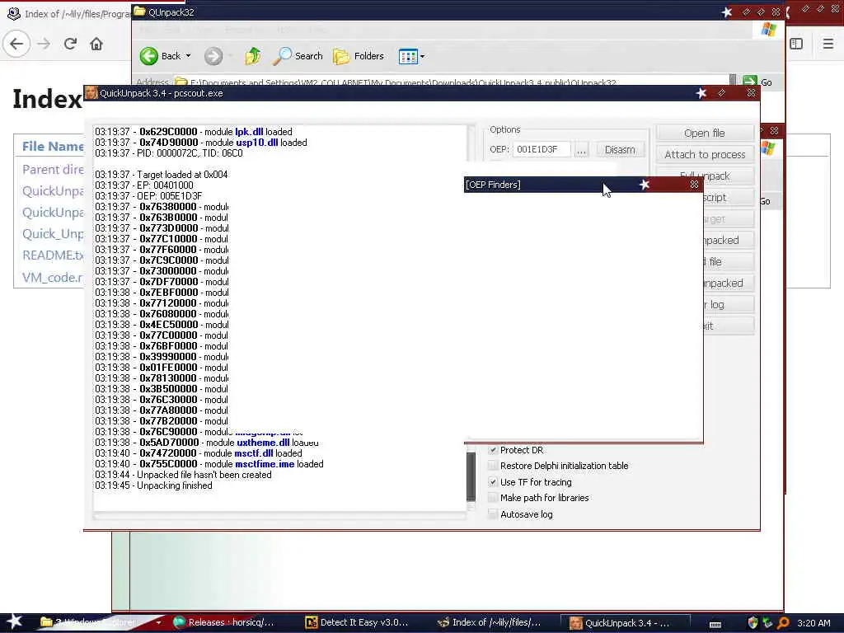This screenshot has height=633, width=844.
Task: Click the QuickUnpack application icon in title bar
Action: (x=91, y=92)
